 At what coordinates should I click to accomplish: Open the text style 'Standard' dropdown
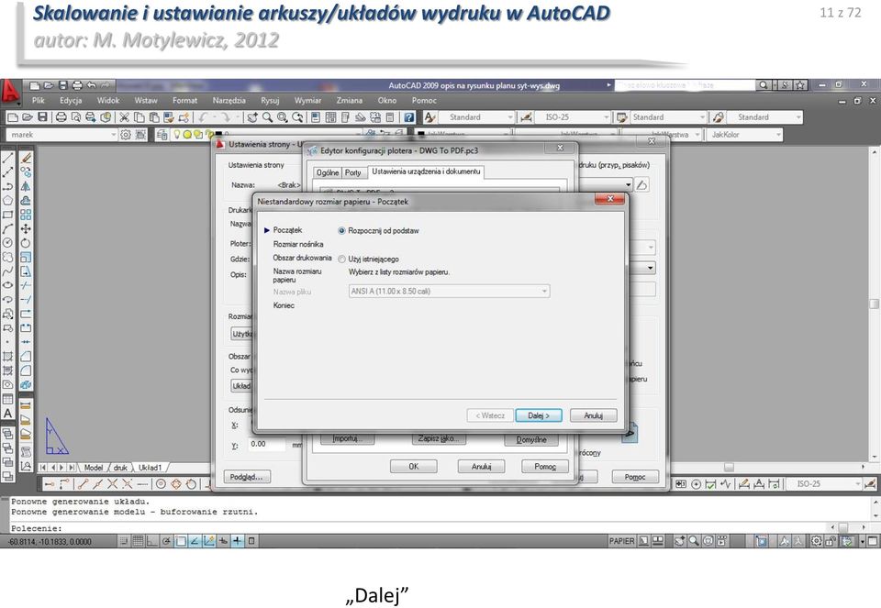[476, 117]
